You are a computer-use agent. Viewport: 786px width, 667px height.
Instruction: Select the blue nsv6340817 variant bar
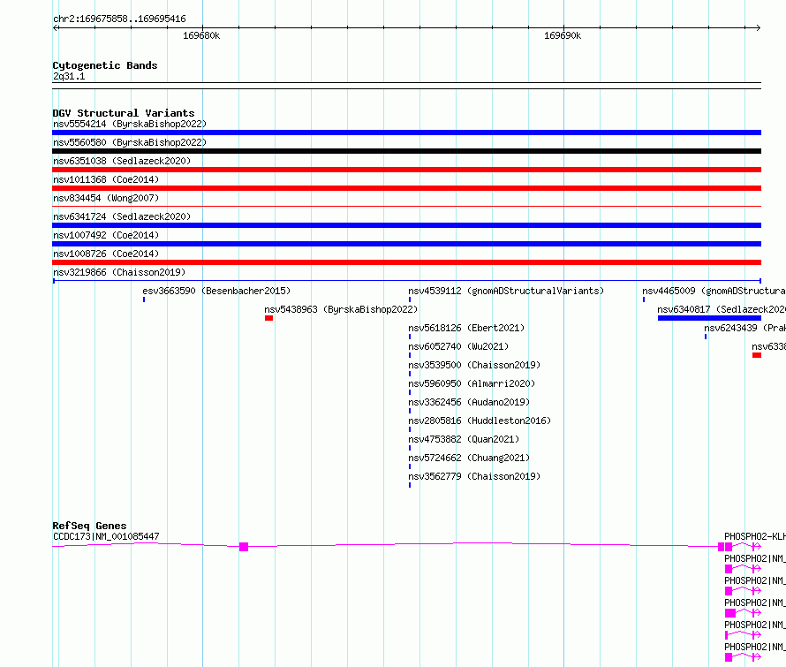[709, 318]
